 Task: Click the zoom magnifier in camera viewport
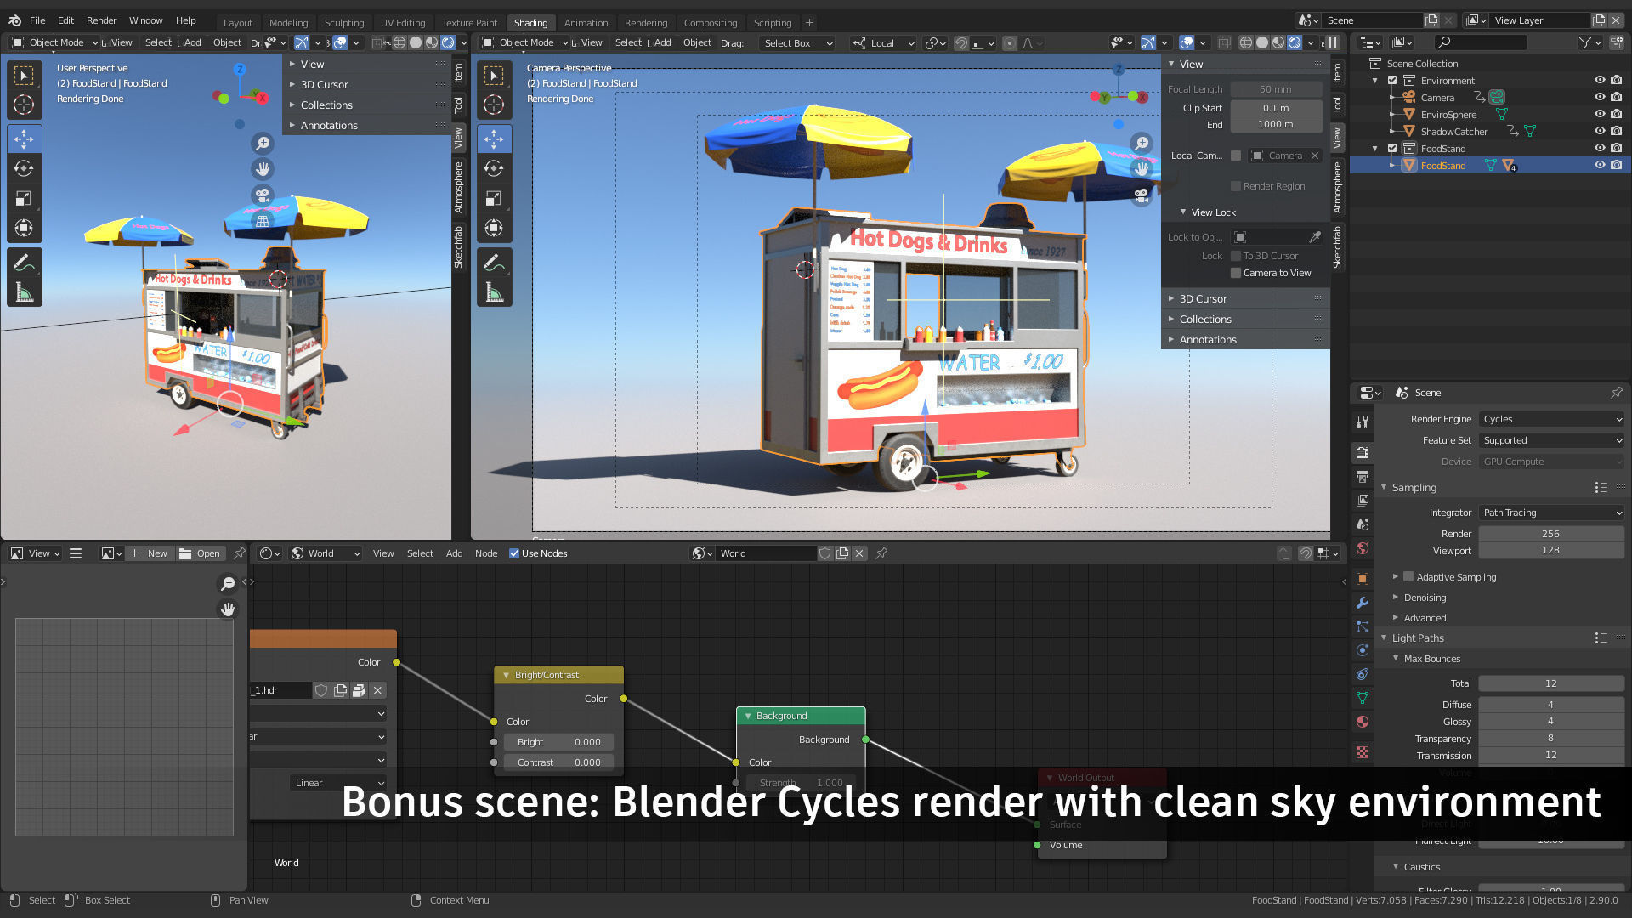coord(1142,143)
